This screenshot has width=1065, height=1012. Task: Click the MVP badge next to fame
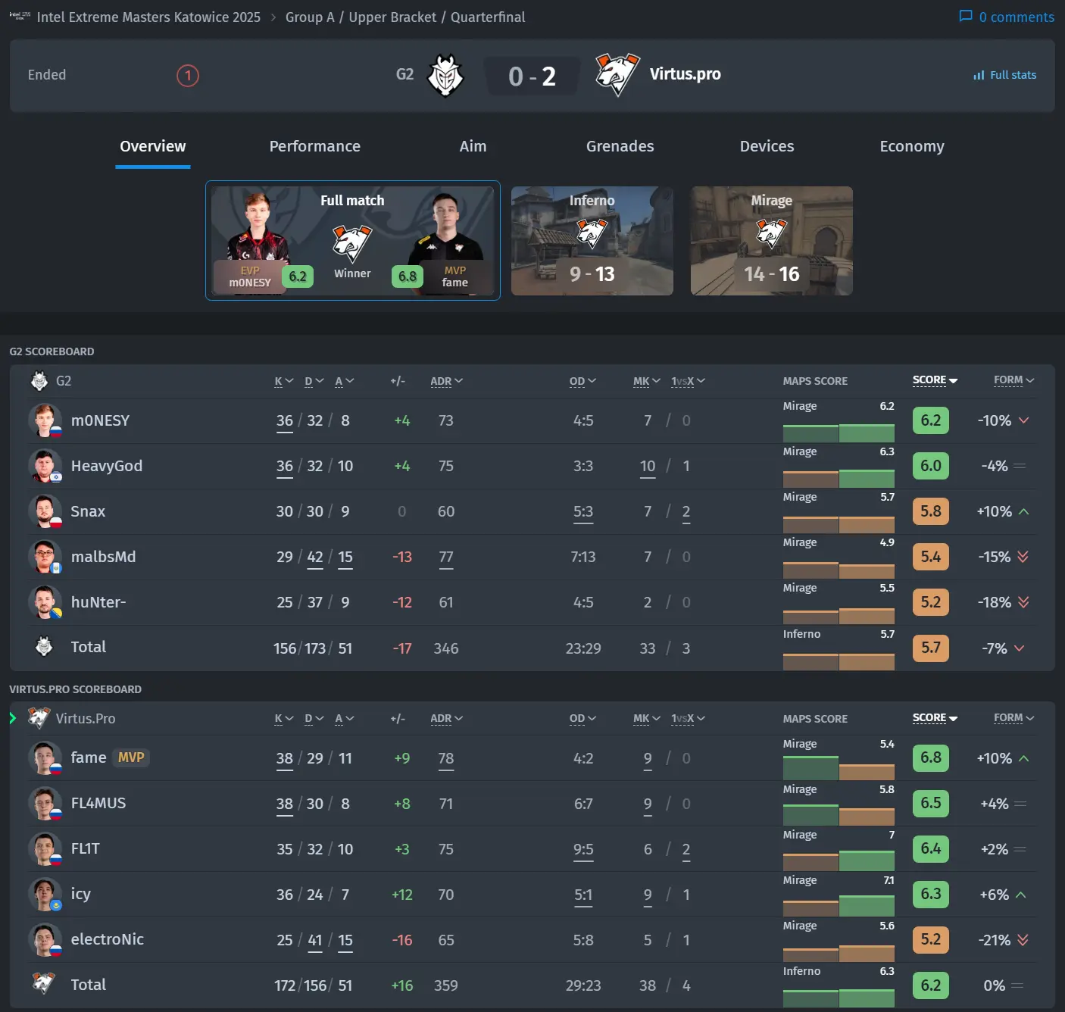131,757
